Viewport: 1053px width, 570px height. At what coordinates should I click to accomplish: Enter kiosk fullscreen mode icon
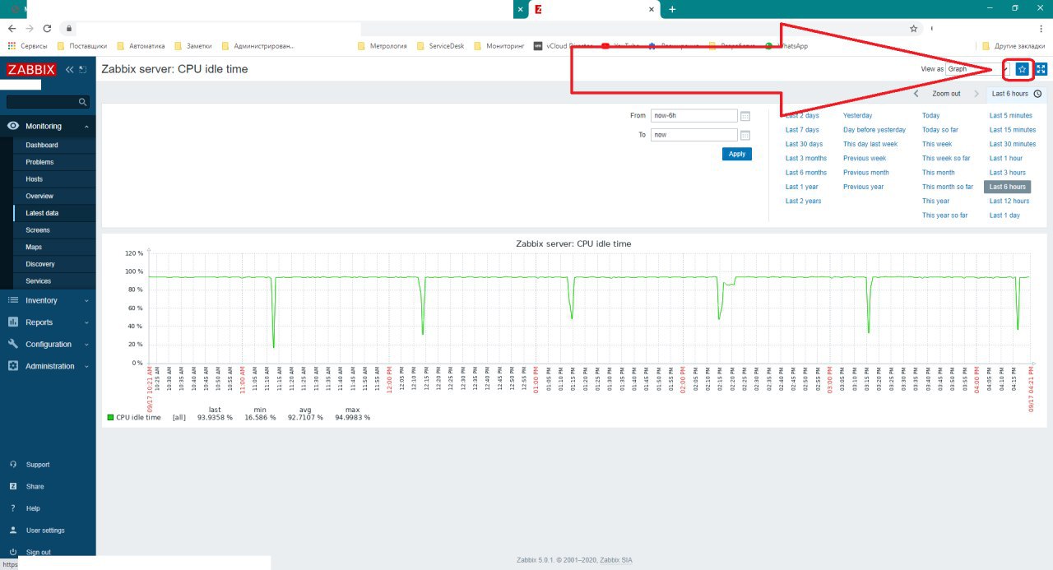coord(1041,69)
